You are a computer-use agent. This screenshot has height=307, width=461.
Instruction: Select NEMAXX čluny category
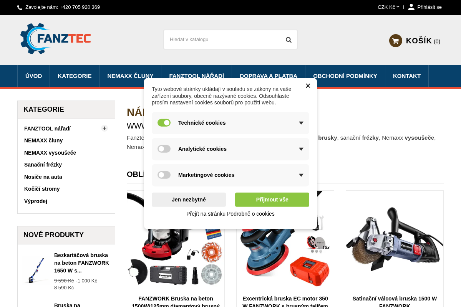pos(43,140)
